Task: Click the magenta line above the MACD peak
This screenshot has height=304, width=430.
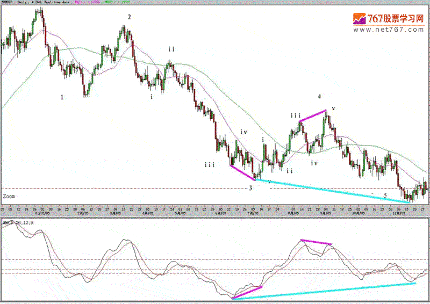Action: [x=317, y=242]
